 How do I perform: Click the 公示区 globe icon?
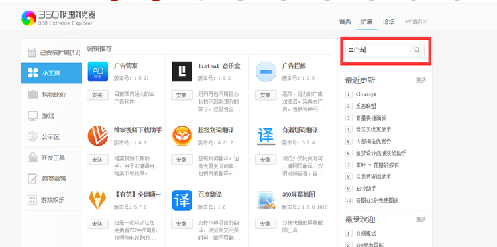point(32,137)
